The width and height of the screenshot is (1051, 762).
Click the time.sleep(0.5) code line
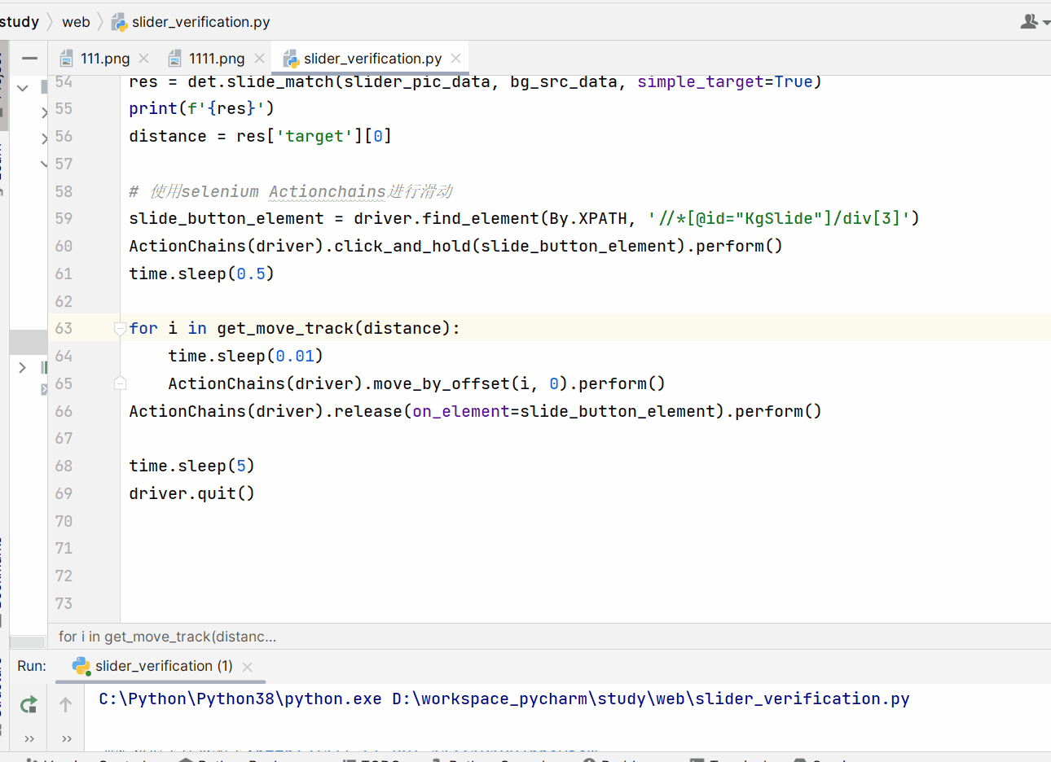click(x=201, y=274)
